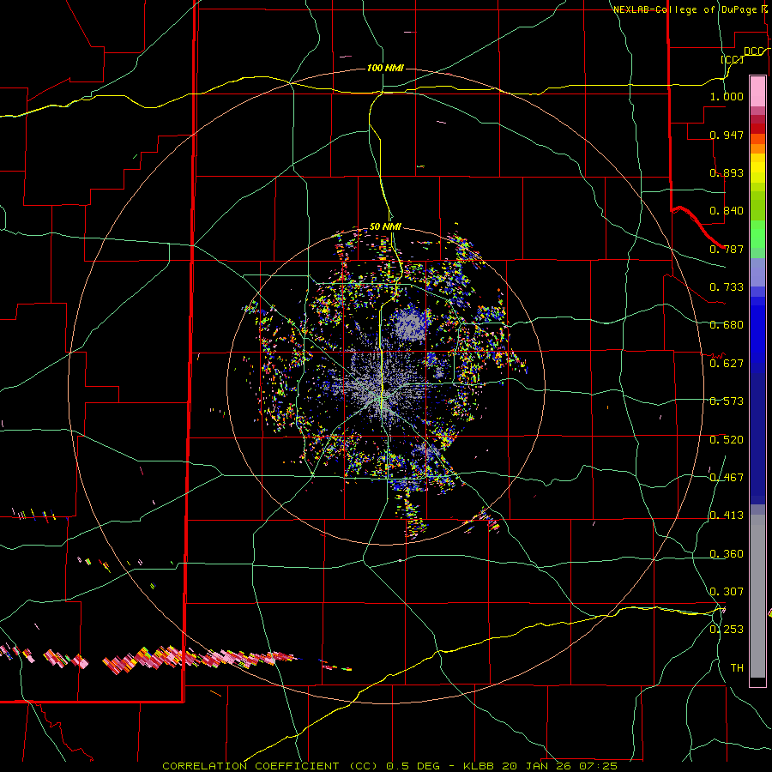Click the 0.413 legend value
Screen dimensions: 772x772
point(727,516)
